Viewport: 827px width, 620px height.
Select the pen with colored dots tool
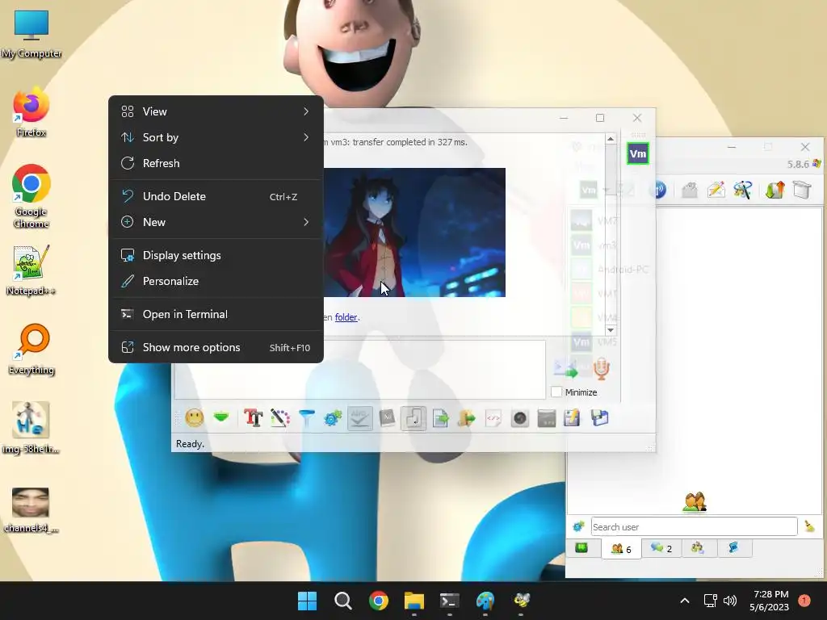point(280,418)
